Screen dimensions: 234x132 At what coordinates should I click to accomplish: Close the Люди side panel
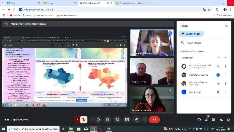click(226, 26)
